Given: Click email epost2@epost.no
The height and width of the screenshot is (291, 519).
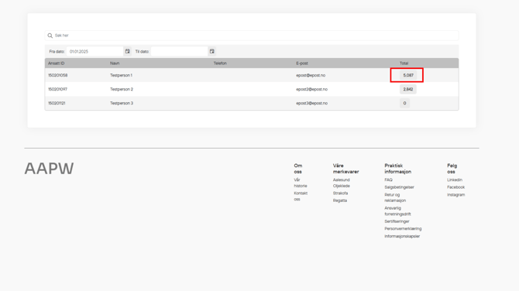Looking at the screenshot, I should (x=312, y=89).
